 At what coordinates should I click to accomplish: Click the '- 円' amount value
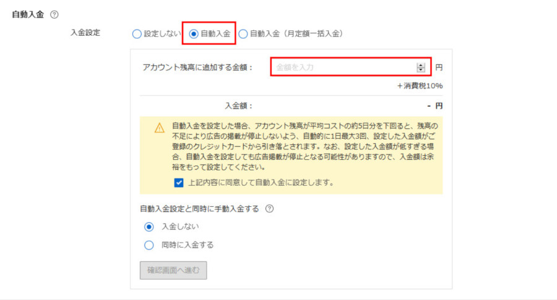435,106
